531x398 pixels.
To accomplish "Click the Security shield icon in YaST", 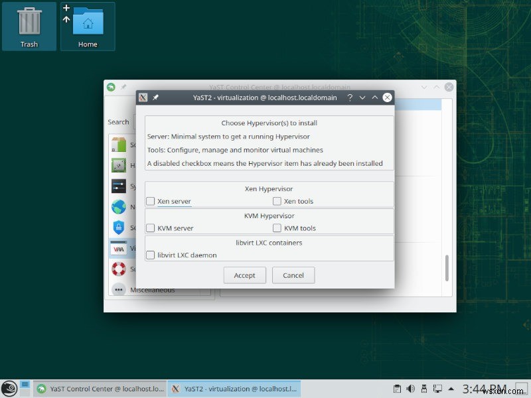I will [119, 227].
